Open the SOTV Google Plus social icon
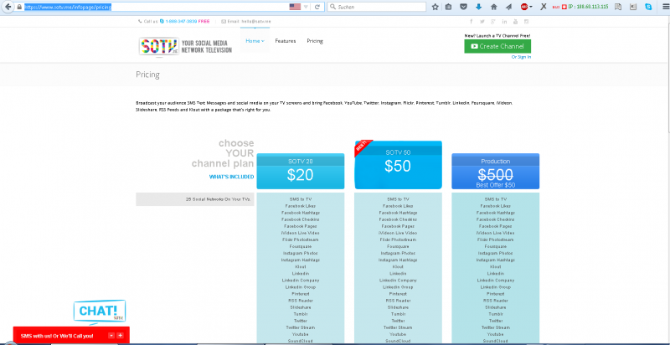670x345 pixels. click(493, 21)
